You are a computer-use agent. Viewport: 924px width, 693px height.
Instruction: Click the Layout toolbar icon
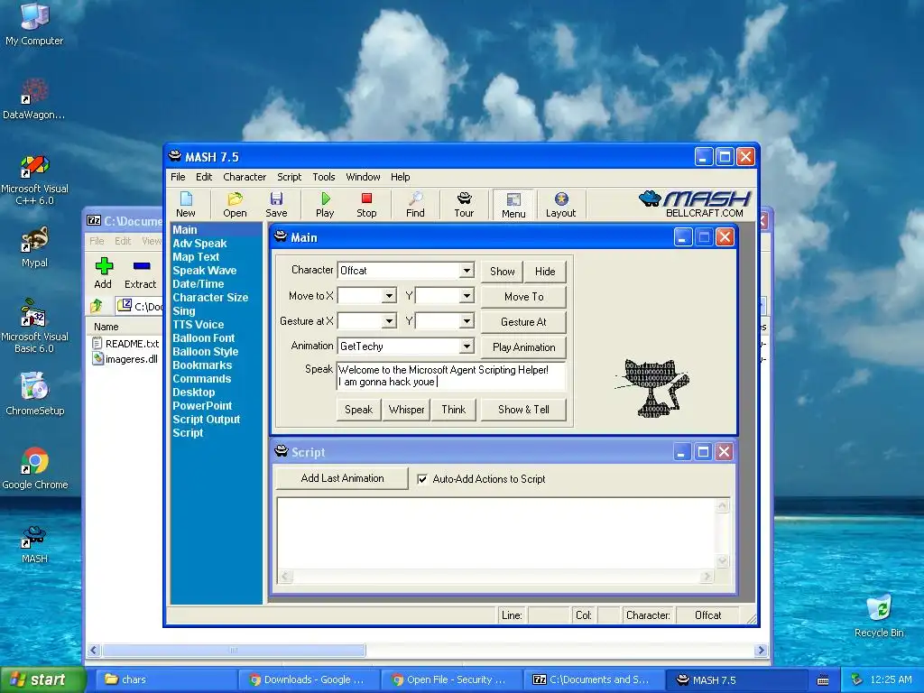coord(560,205)
